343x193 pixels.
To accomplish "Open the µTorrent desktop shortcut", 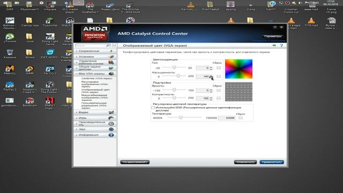I will pyautogui.click(x=10, y=38).
